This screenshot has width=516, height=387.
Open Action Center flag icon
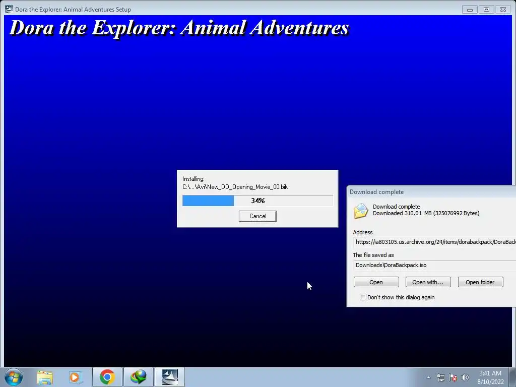pyautogui.click(x=453, y=377)
